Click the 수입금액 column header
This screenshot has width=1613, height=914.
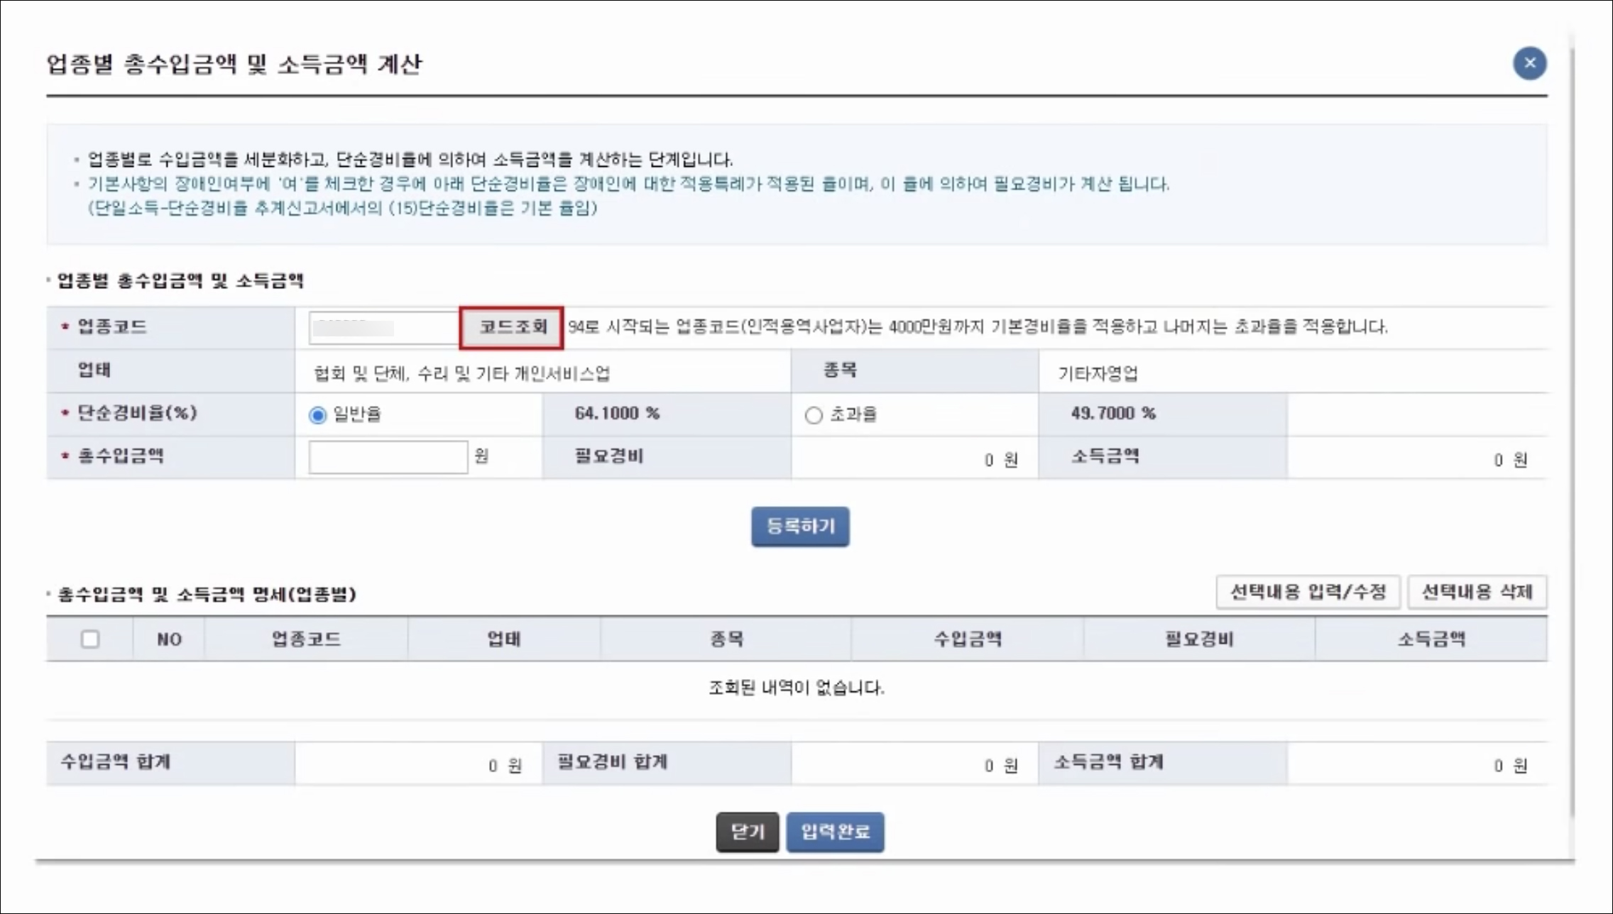pos(967,639)
